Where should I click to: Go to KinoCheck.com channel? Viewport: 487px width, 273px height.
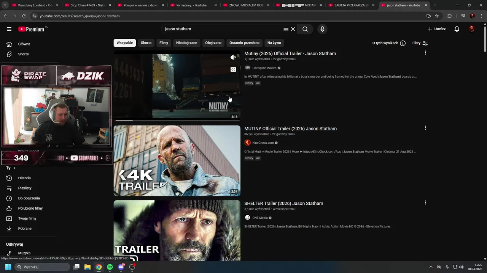pos(263,143)
